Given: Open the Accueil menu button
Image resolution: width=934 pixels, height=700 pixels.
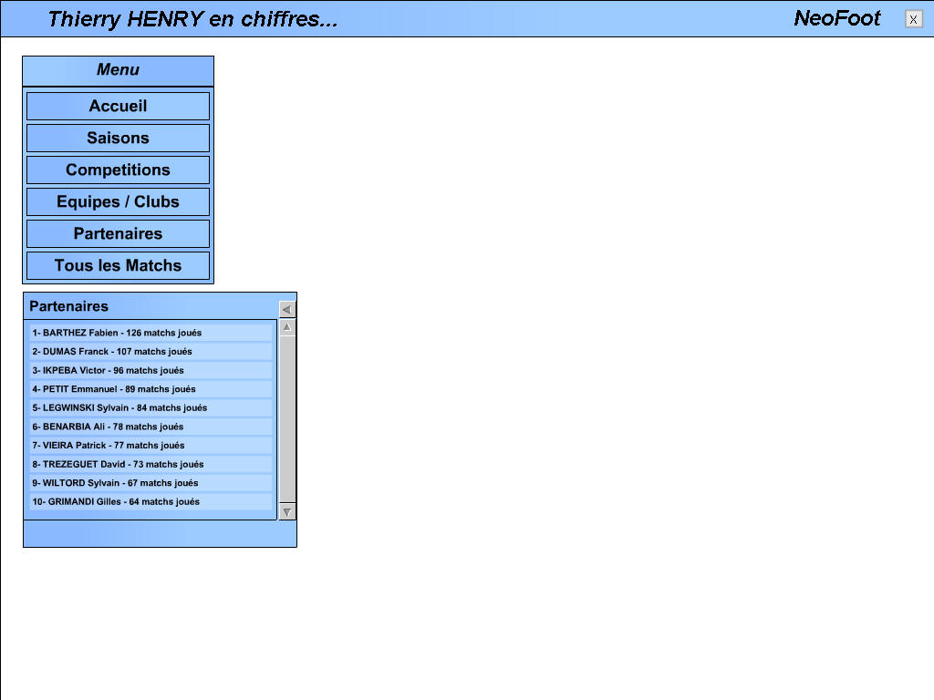Looking at the screenshot, I should 118,106.
